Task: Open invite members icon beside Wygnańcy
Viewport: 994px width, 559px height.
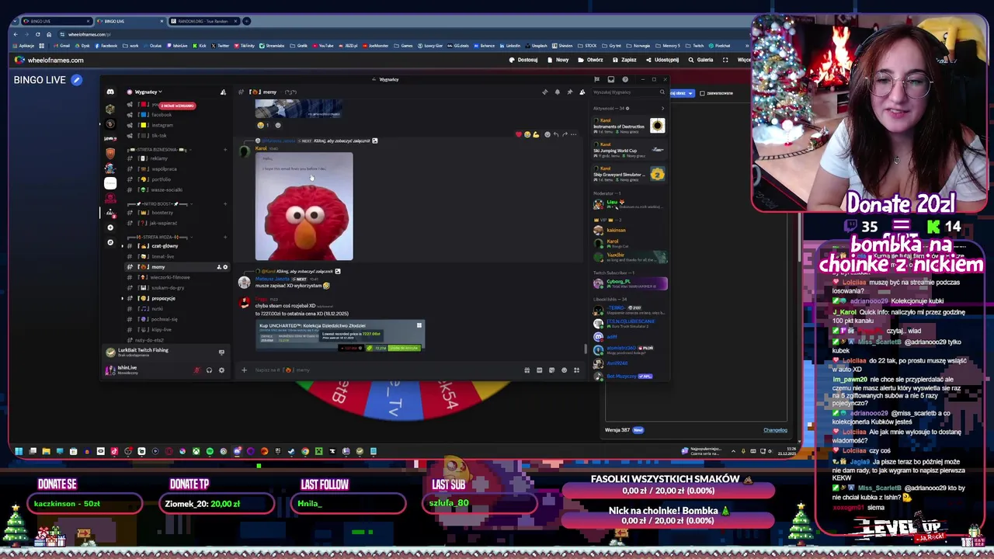Action: (223, 92)
